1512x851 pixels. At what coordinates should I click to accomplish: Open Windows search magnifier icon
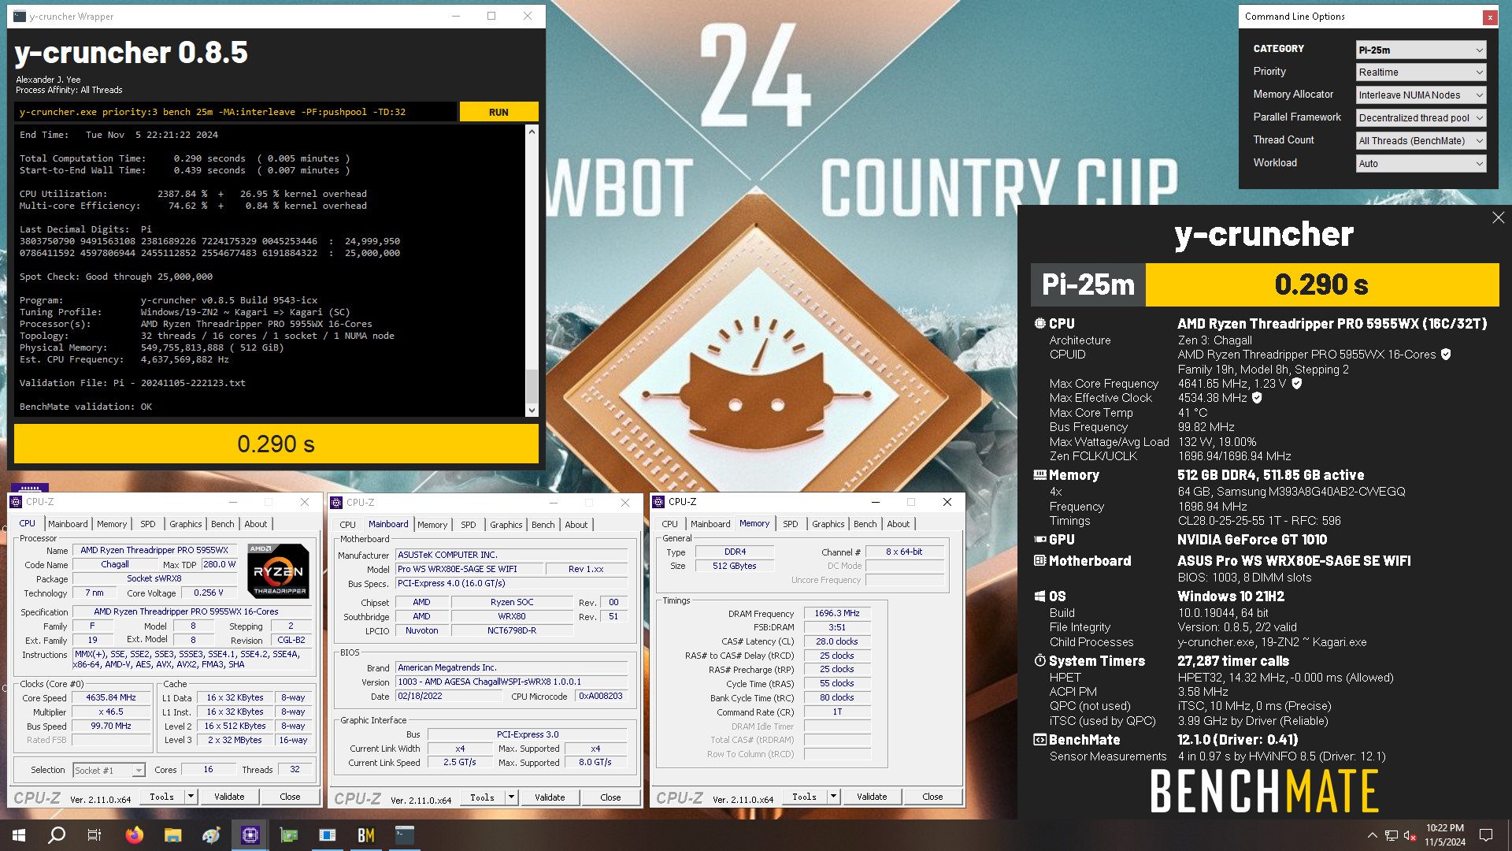coord(57,835)
